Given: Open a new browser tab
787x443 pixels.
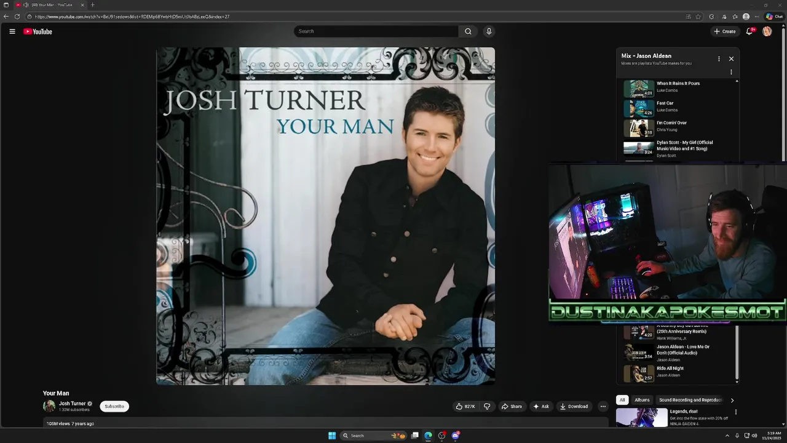Looking at the screenshot, I should pos(93,5).
